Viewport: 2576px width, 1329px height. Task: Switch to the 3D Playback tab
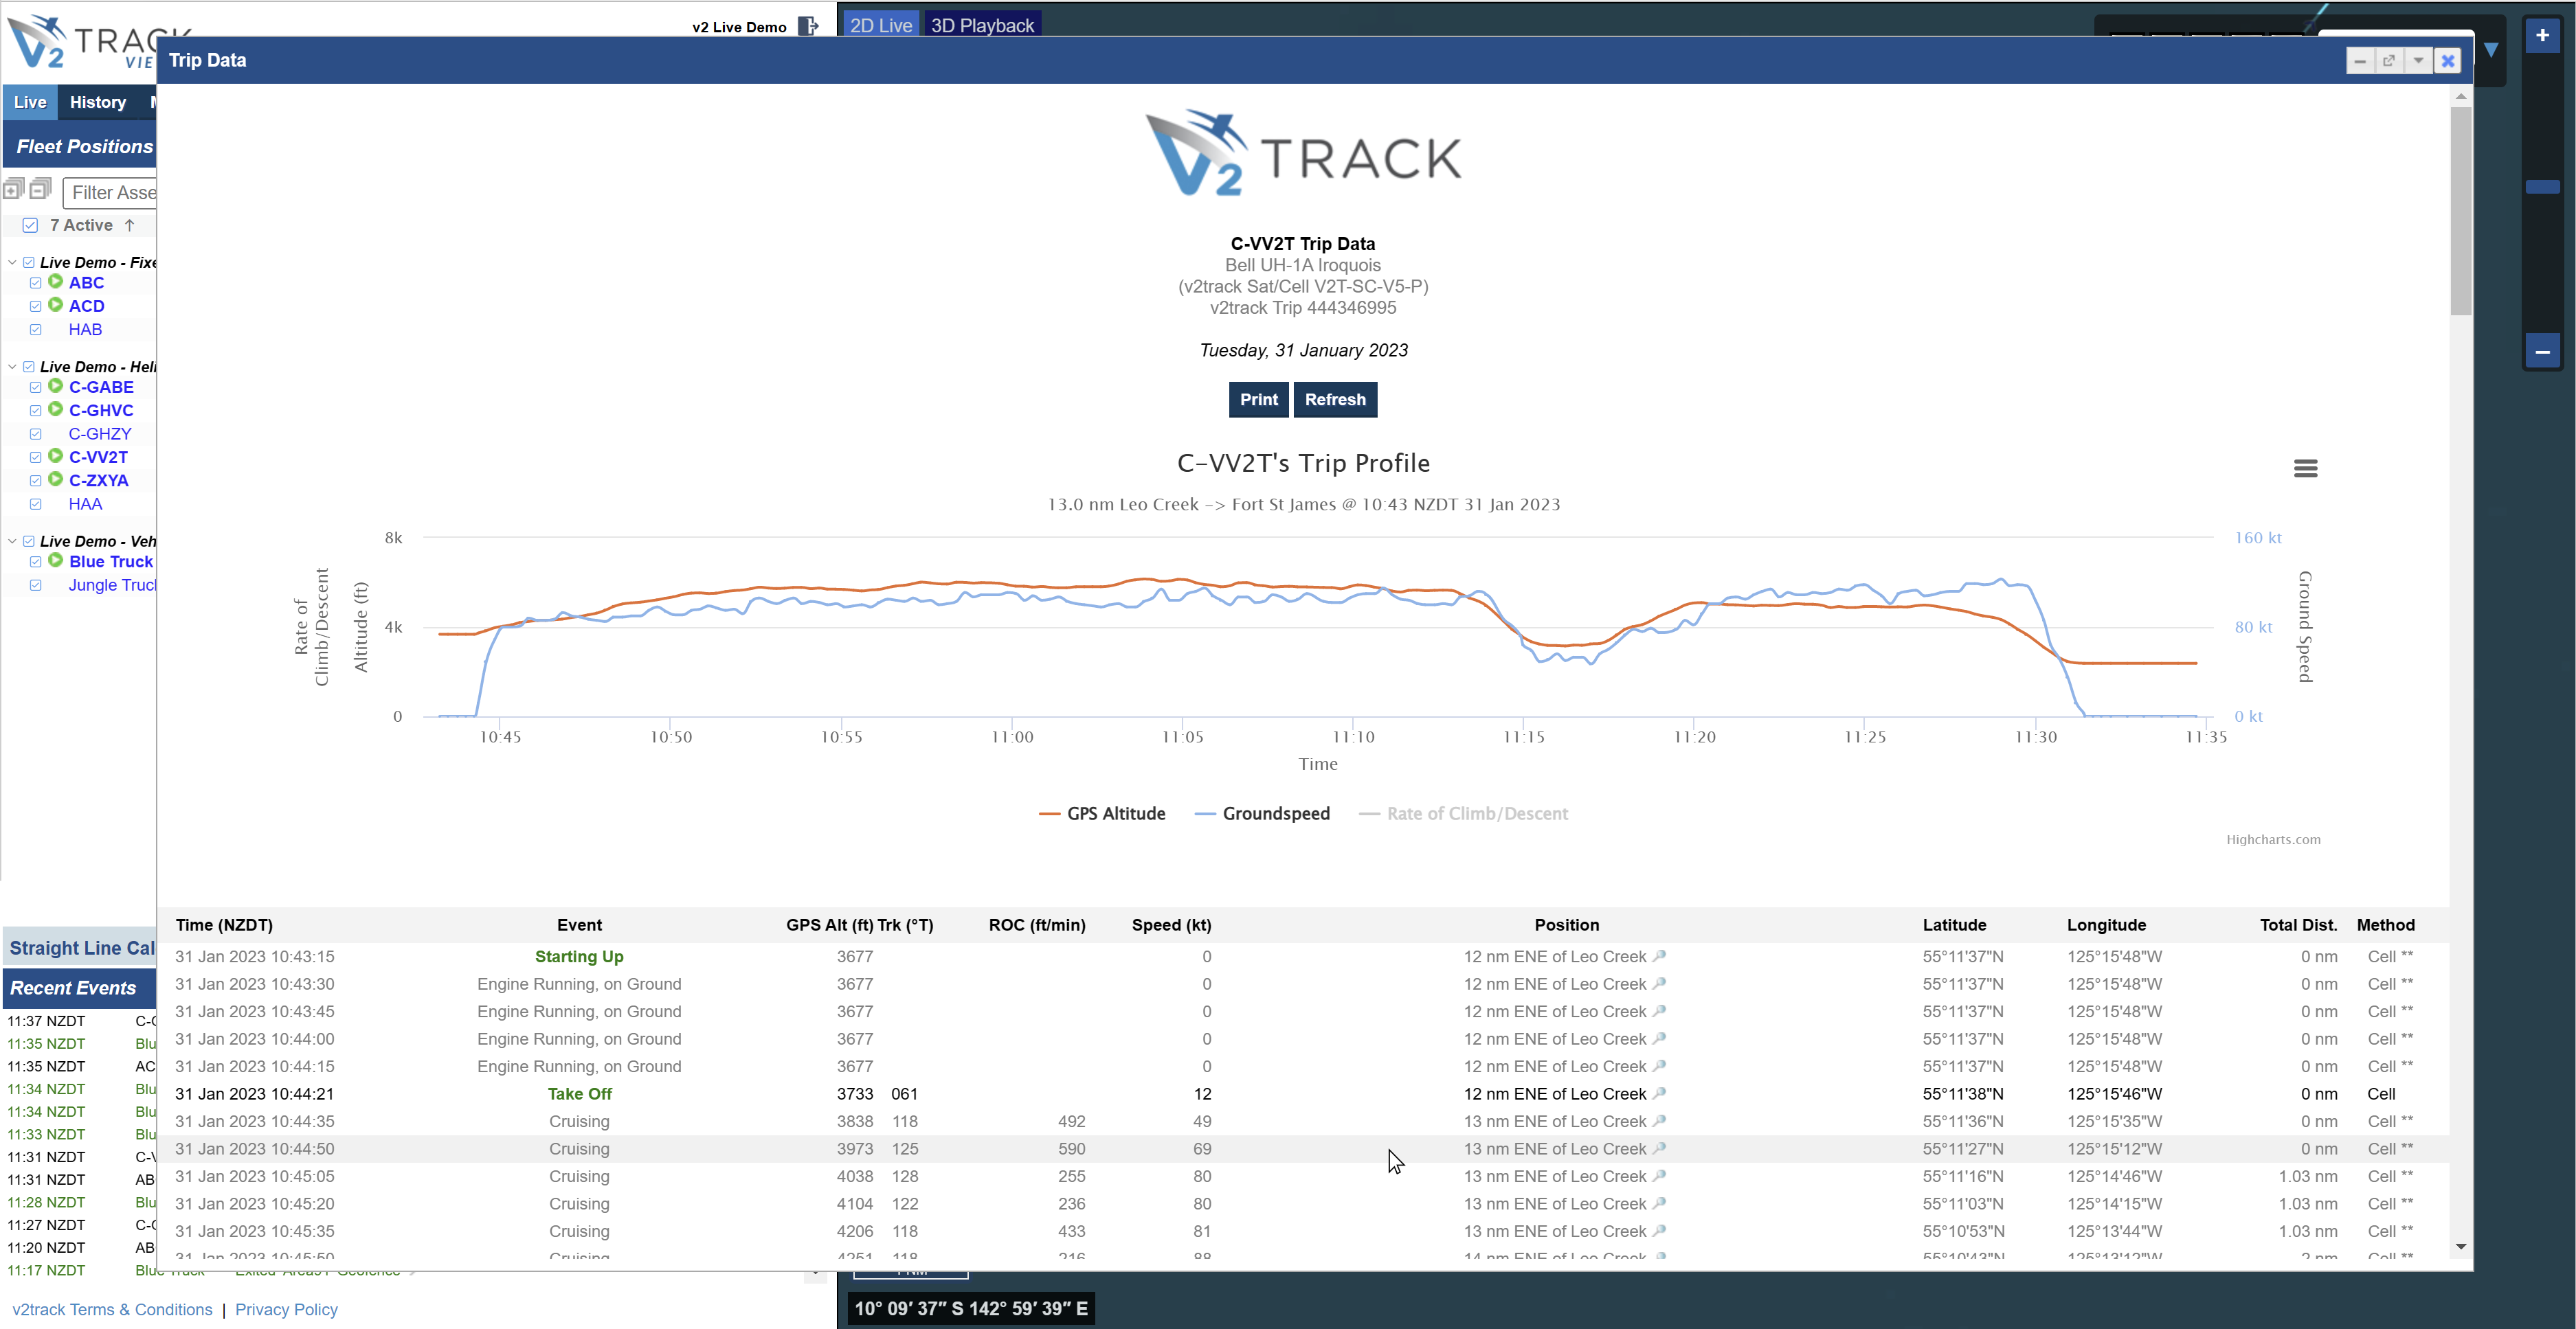tap(982, 25)
